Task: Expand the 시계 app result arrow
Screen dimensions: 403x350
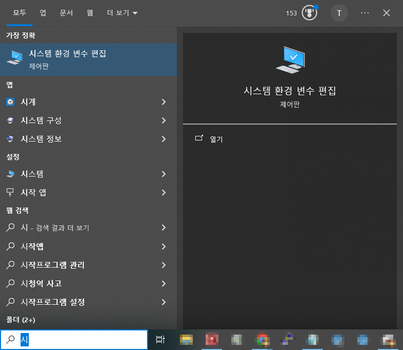Action: [163, 102]
